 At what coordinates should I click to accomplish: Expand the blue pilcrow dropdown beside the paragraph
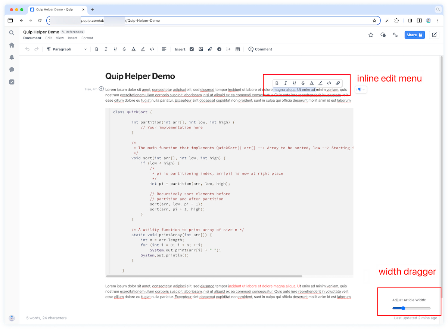coord(361,90)
